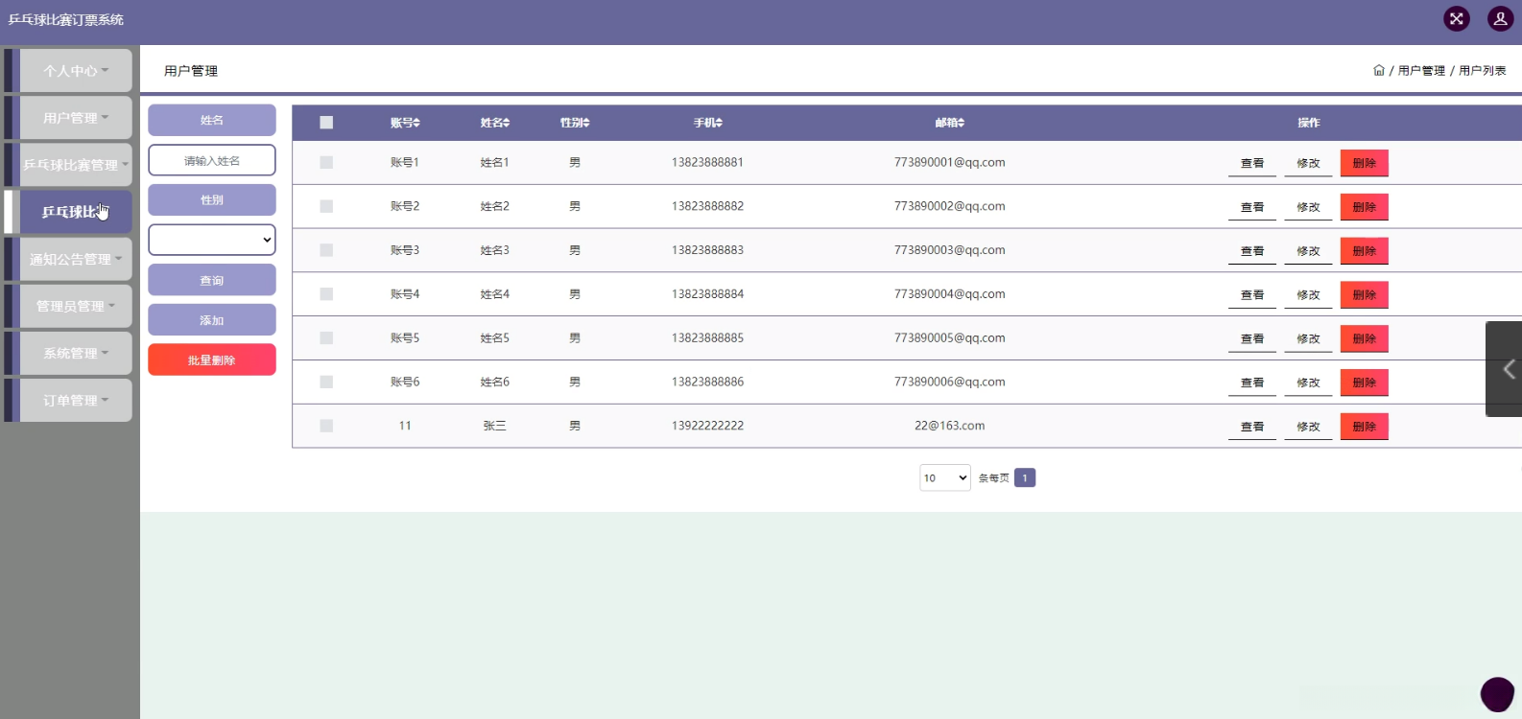Open the 性别 filter dropdown
The height and width of the screenshot is (719, 1522).
212,240
